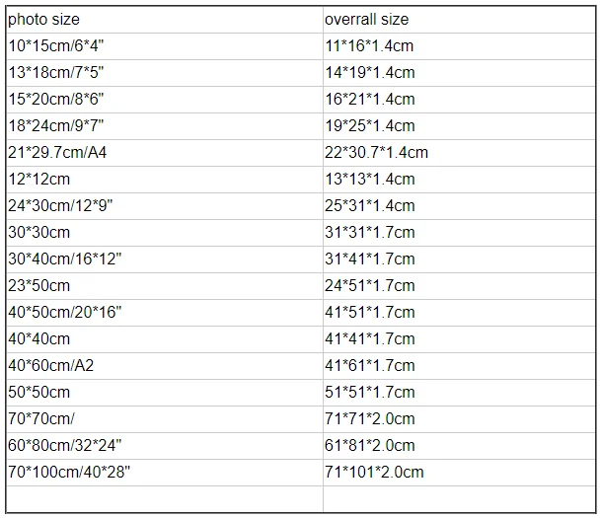600x518 pixels.
Task: Click the 40*60cm/A2 cell
Action: pos(50,366)
